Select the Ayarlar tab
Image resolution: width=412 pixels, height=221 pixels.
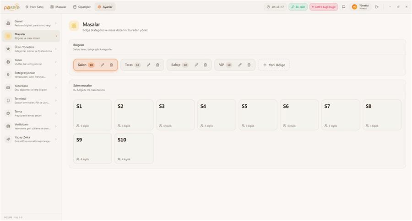(105, 7)
